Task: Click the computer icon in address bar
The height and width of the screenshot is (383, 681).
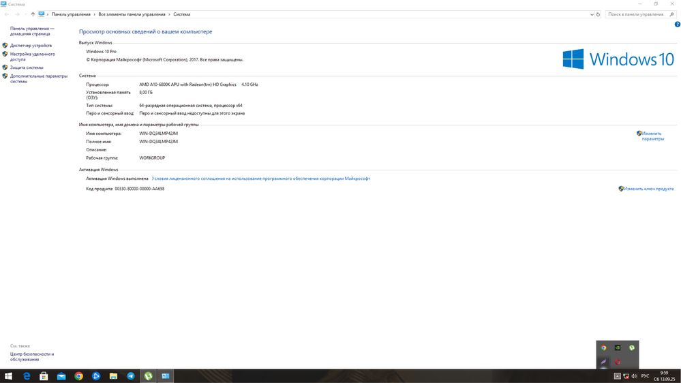Action: 42,14
